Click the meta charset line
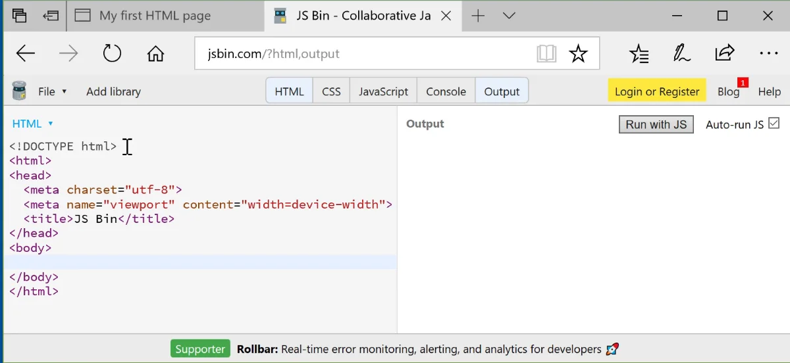Viewport: 790px width, 363px height. 103,189
